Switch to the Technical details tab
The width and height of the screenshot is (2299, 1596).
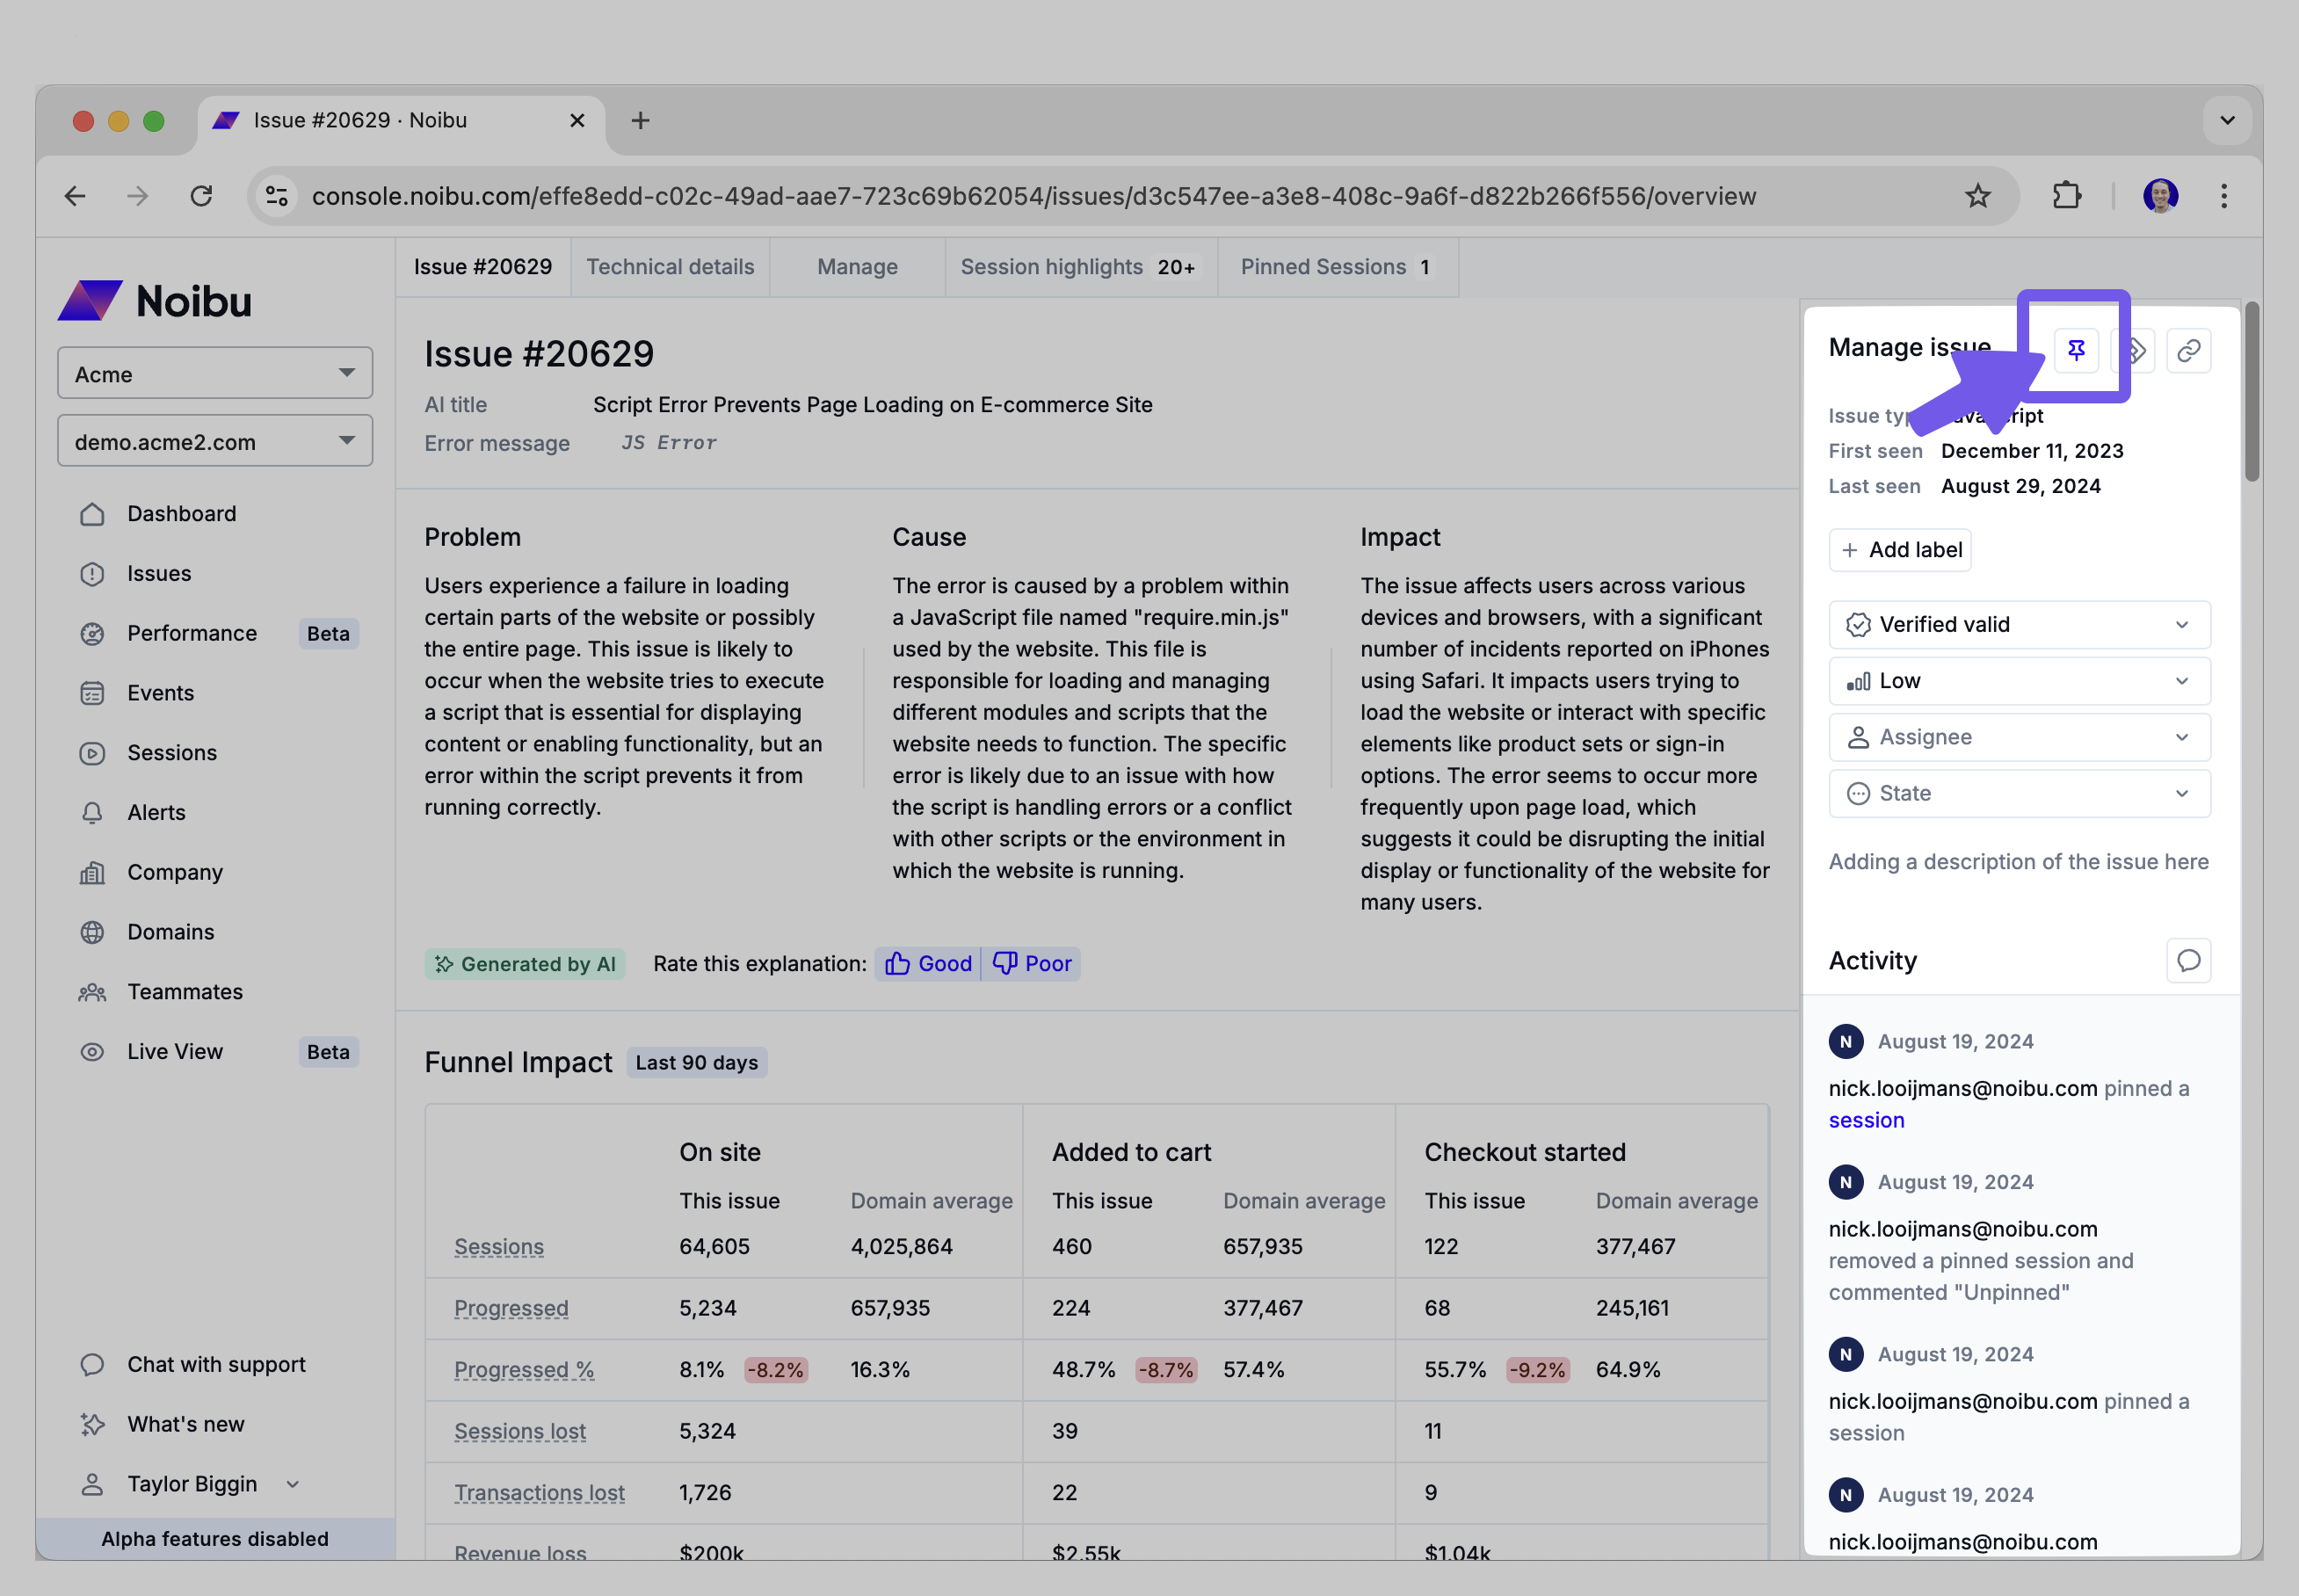[x=670, y=267]
